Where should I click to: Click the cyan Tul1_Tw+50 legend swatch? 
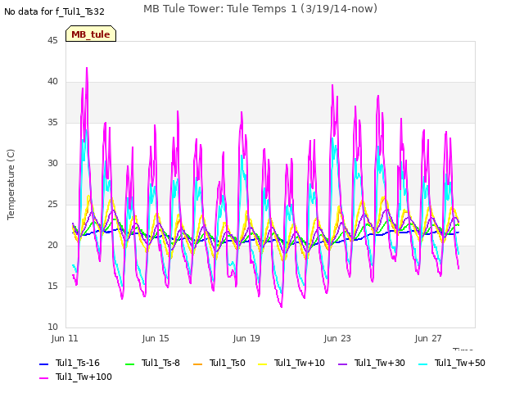422,364
